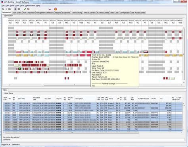Select table row with WO No. 31382
Viewport: 188px width, 147px height.
coord(92,115)
